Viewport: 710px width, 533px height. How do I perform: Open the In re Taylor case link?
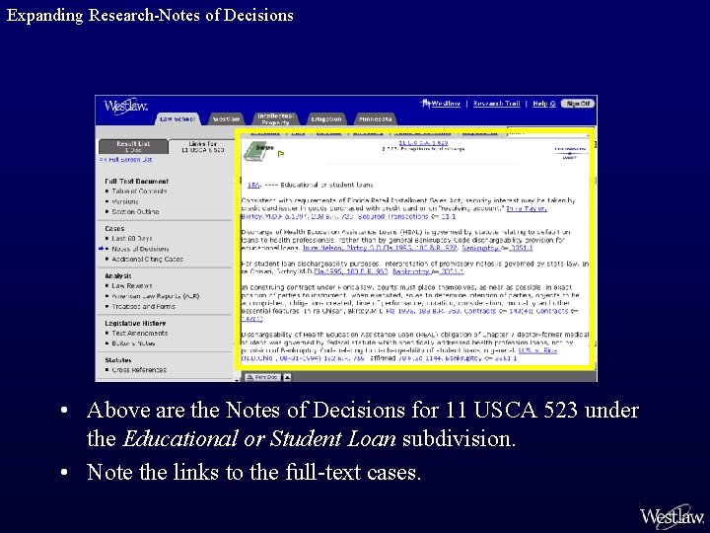[527, 208]
